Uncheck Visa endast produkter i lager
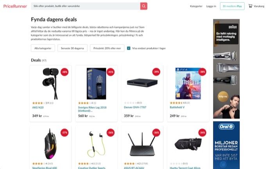Image resolution: width=269 pixels, height=169 pixels. [129, 48]
